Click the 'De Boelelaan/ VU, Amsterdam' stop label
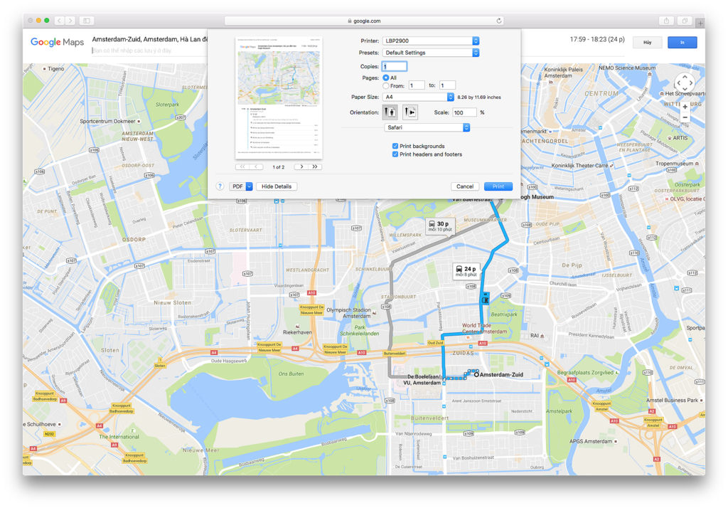 [423, 380]
